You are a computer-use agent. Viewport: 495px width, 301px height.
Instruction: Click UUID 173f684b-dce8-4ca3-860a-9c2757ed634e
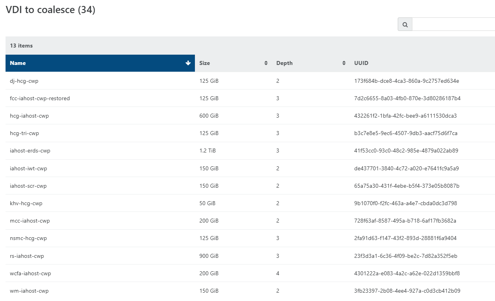(406, 81)
